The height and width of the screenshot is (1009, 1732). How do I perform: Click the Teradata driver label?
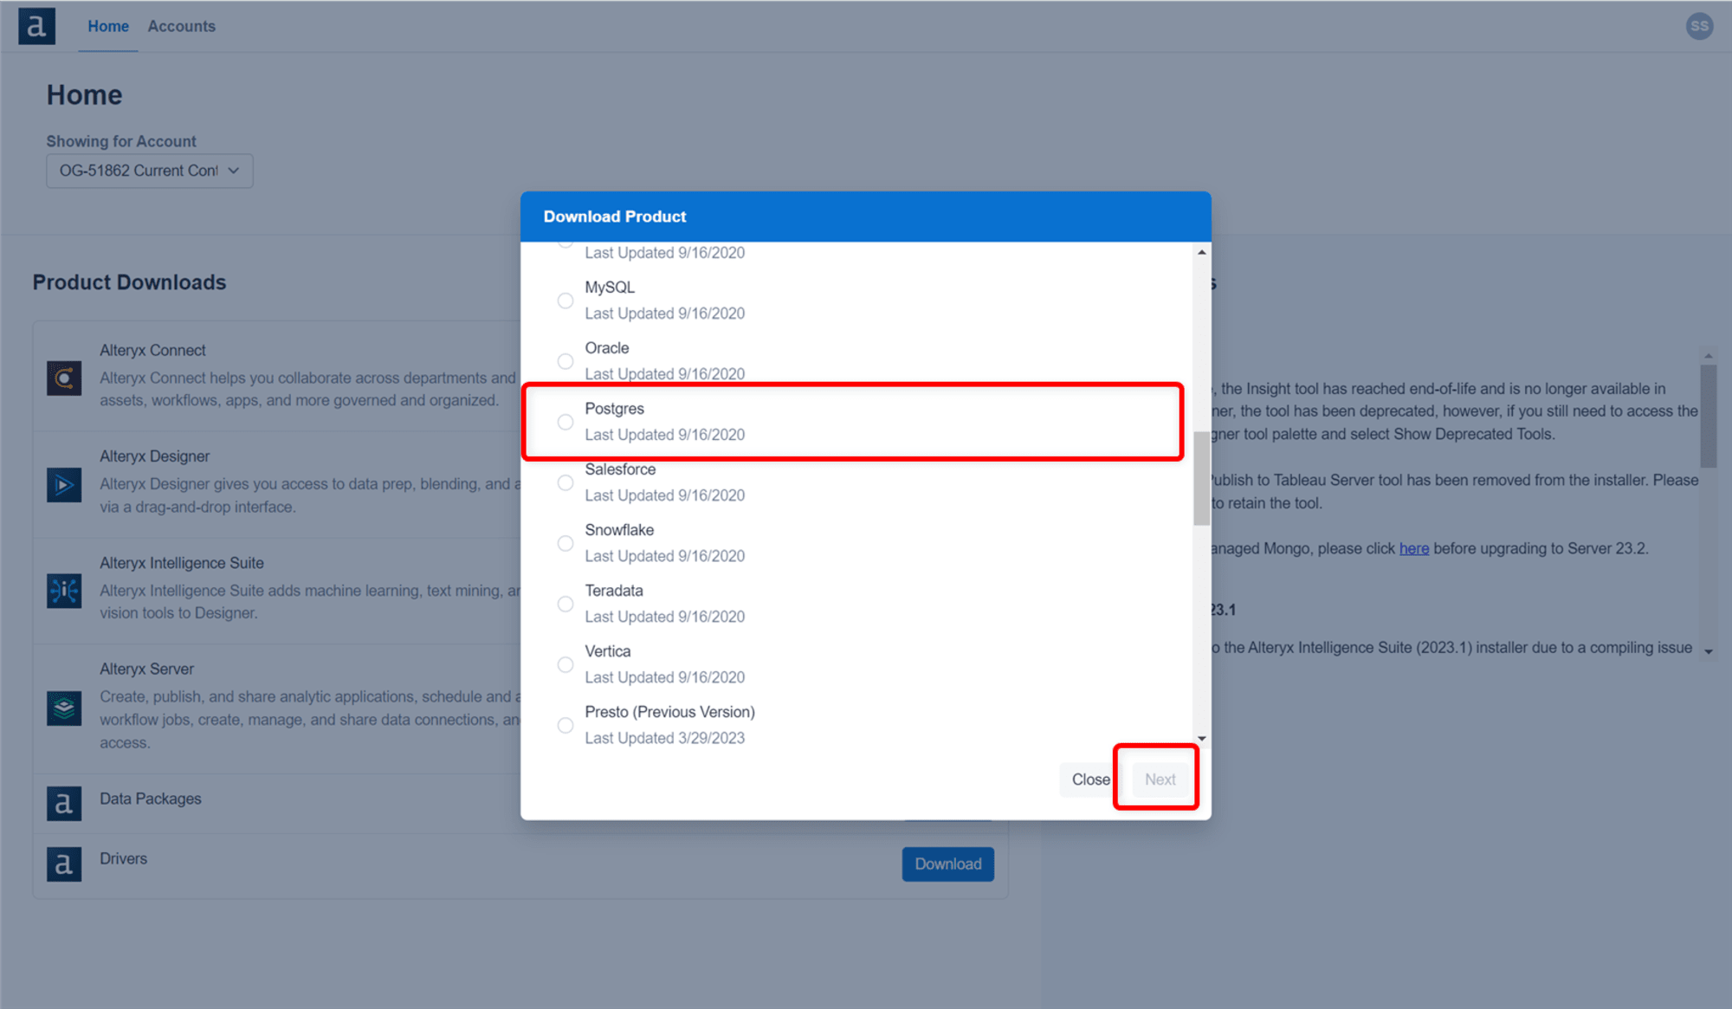coord(614,591)
